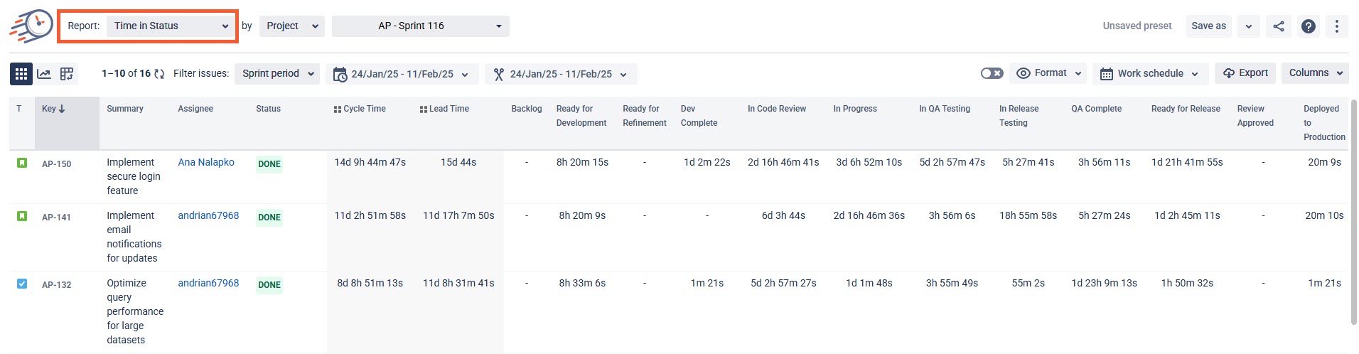Image resolution: width=1359 pixels, height=354 pixels.
Task: Click the share preset icon
Action: tap(1278, 26)
